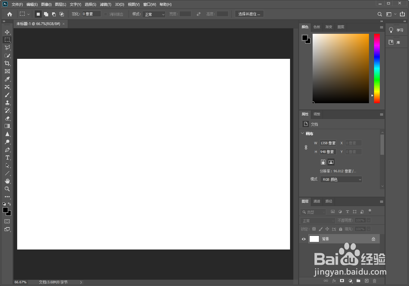
Task: Click the 选择并遮住 button
Action: (249, 14)
